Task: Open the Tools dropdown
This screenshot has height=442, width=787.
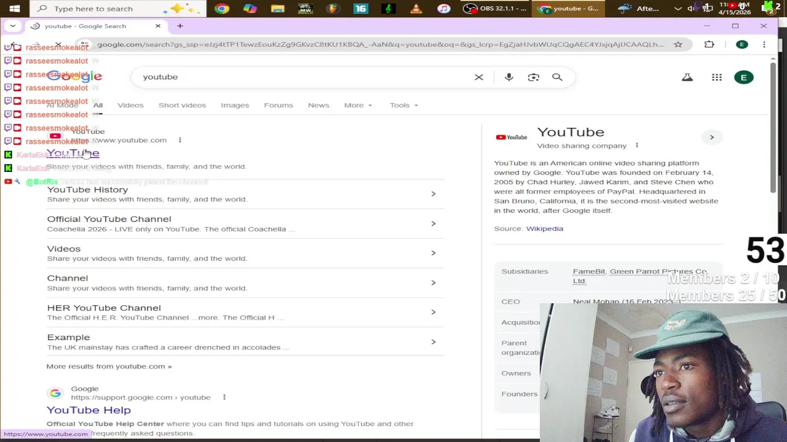Action: 404,105
